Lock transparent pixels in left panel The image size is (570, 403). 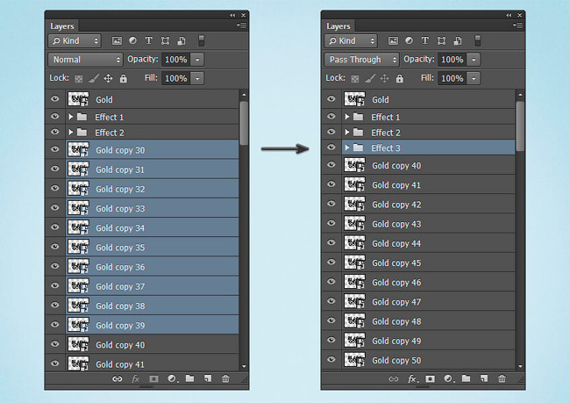point(79,79)
